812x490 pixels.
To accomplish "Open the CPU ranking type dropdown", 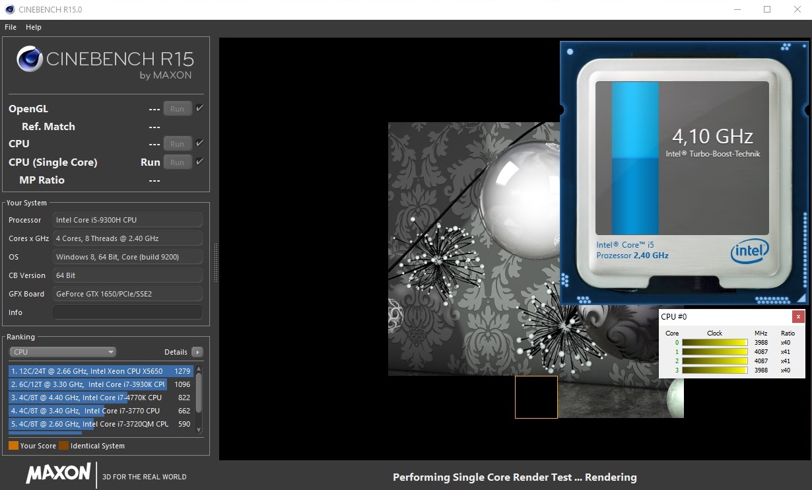I will coord(63,352).
